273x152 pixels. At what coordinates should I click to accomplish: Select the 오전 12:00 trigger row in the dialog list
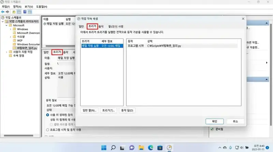[101, 45]
